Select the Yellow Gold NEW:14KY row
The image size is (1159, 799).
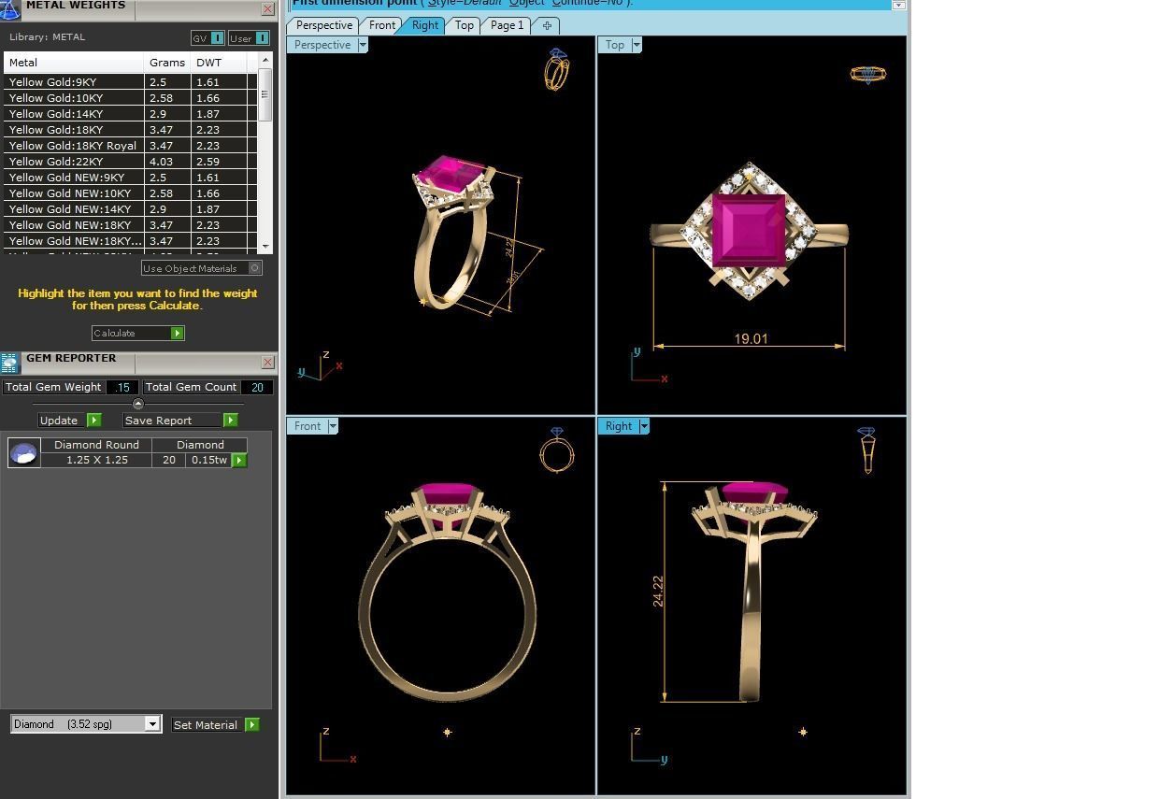[x=130, y=209]
